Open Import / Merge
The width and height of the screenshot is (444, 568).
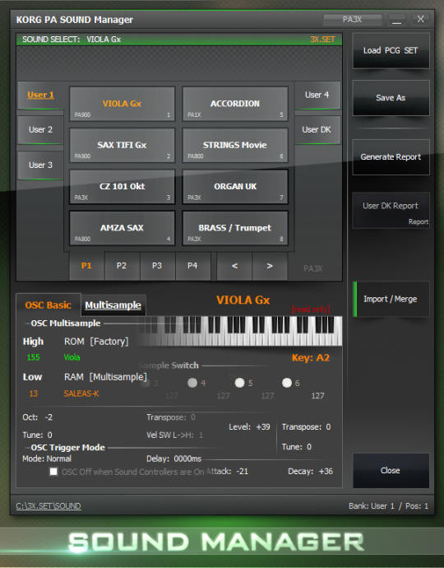click(x=391, y=299)
